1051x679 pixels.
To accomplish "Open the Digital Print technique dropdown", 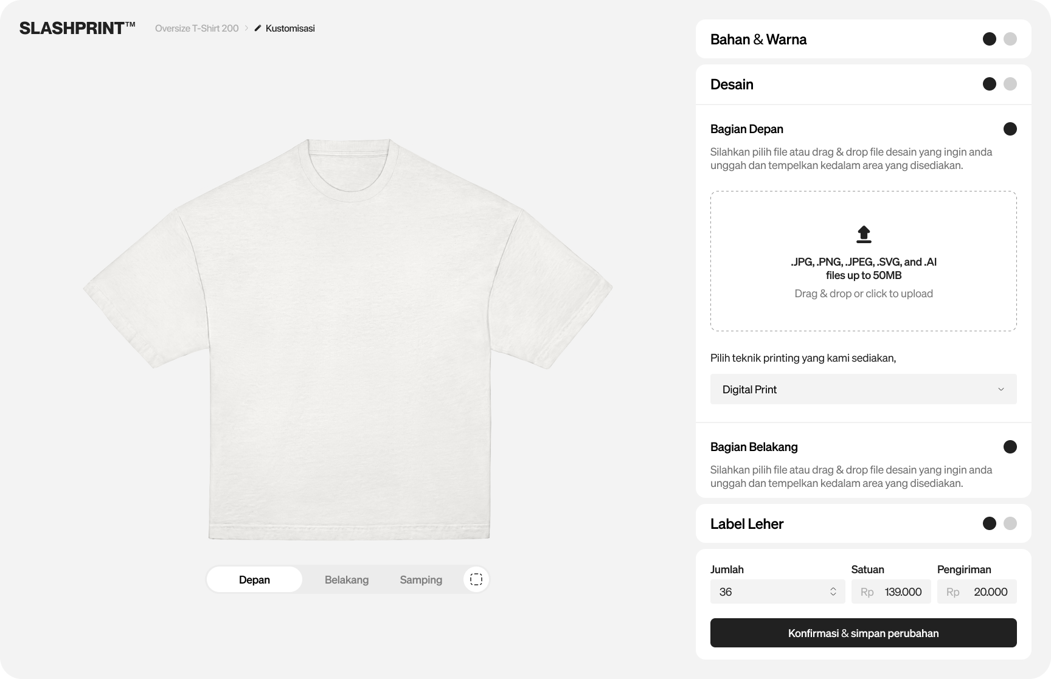I will pyautogui.click(x=863, y=389).
